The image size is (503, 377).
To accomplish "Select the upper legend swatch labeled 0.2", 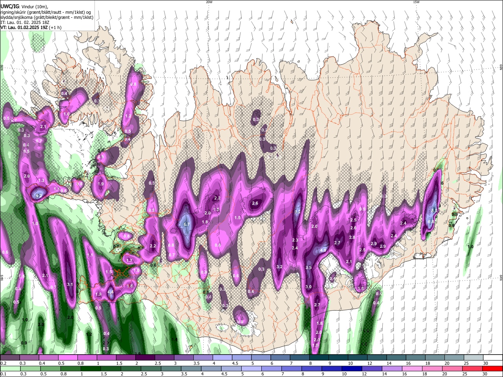I will click(10, 357).
